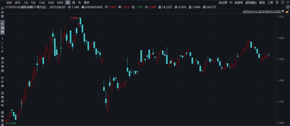Image resolution: width=290 pixels, height=126 pixels.
Task: Open the 画线 drawing tools
Action: pyautogui.click(x=262, y=2)
